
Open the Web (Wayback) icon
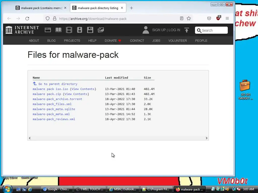click(48, 30)
